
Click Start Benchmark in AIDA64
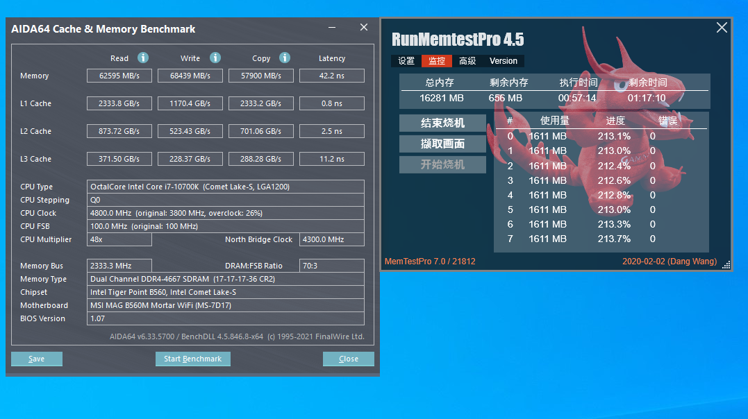(x=192, y=359)
